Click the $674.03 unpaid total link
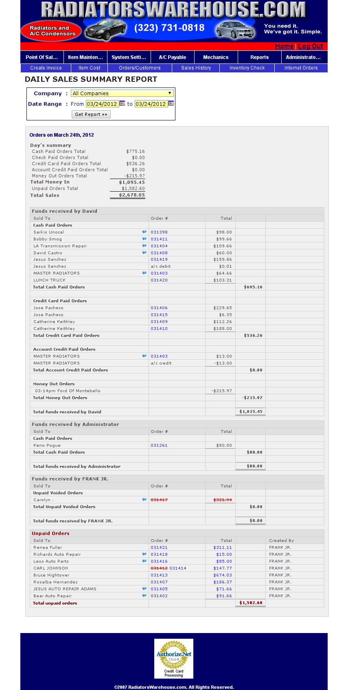The image size is (348, 690). pyautogui.click(x=223, y=575)
